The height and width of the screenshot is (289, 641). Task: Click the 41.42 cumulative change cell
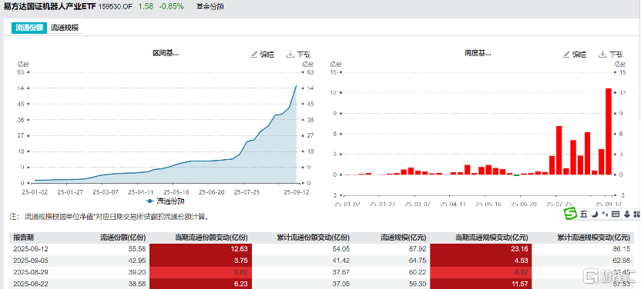(x=342, y=261)
